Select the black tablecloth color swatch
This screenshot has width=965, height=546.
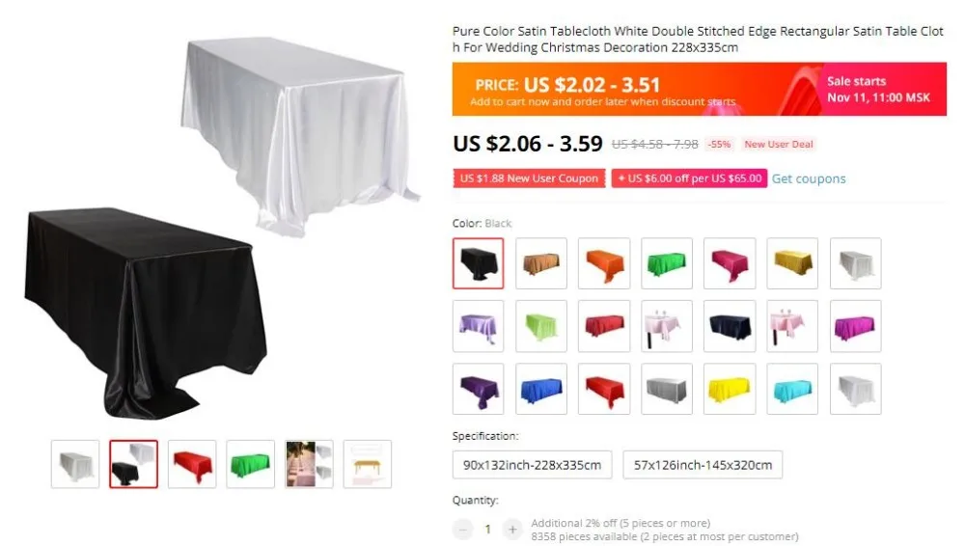click(479, 263)
